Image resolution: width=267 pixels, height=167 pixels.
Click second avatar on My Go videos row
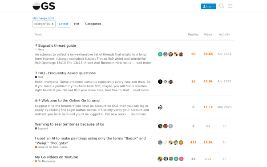[x=166, y=159]
